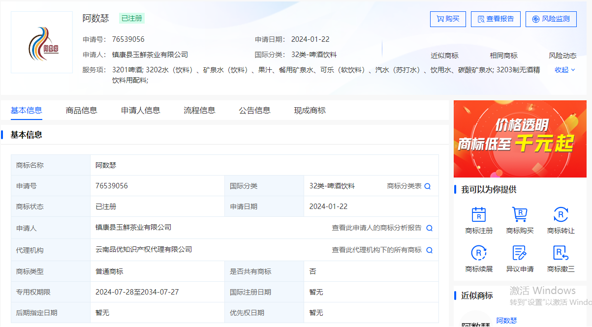Click 普通商标 trademark type value
This screenshot has height=327, width=592.
coord(109,271)
